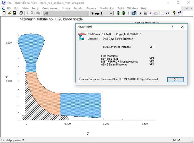This screenshot has width=194, height=143.
Task: Click the Rital app icon in title bar
Action: coord(4,3)
